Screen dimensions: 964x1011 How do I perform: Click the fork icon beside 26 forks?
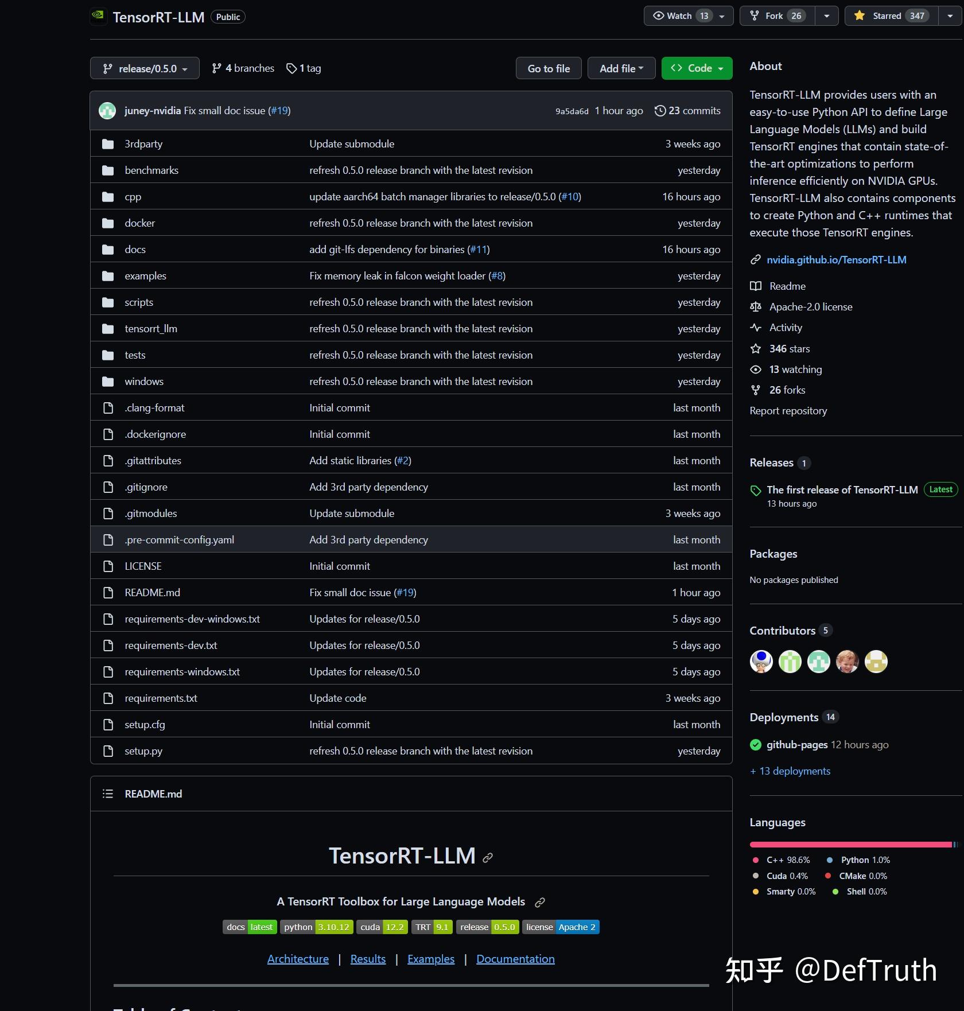(x=756, y=390)
